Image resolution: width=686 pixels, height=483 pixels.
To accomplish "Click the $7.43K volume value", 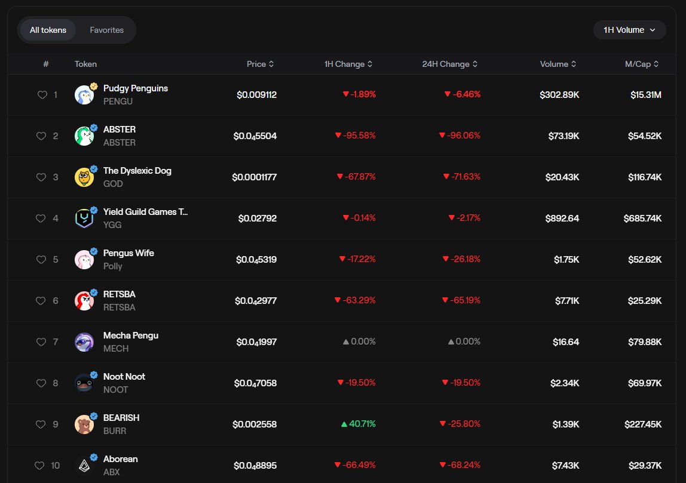I will [566, 466].
